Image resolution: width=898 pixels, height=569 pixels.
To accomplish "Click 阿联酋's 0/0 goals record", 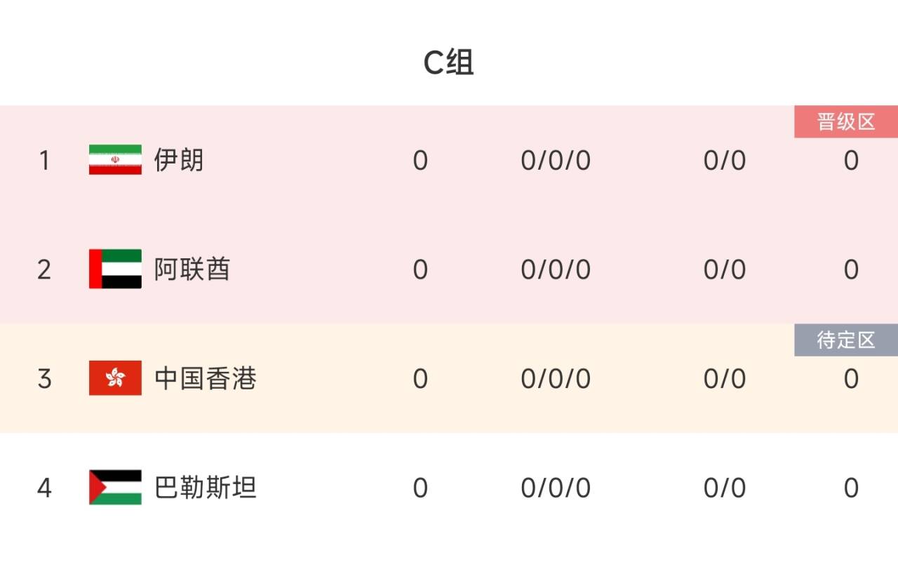I will pyautogui.click(x=725, y=269).
